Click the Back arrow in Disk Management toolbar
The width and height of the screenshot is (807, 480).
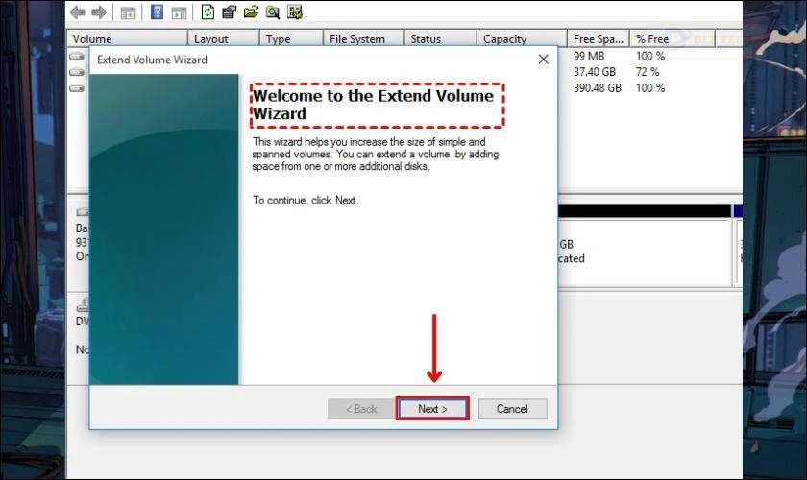pos(78,12)
